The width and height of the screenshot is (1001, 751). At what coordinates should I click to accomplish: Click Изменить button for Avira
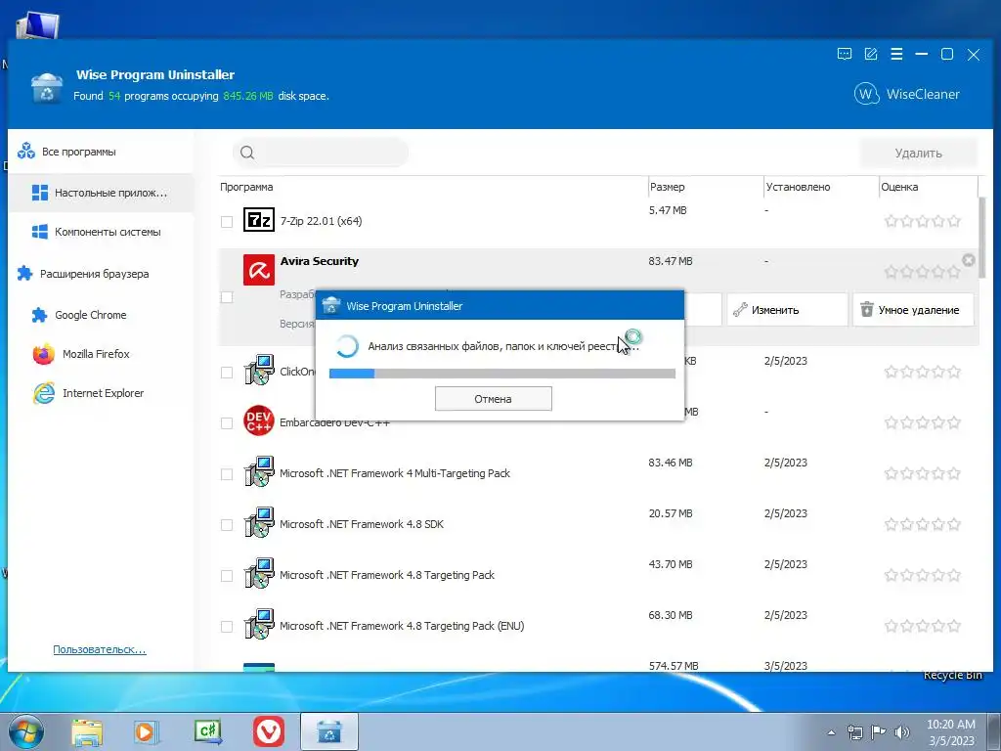coord(787,310)
